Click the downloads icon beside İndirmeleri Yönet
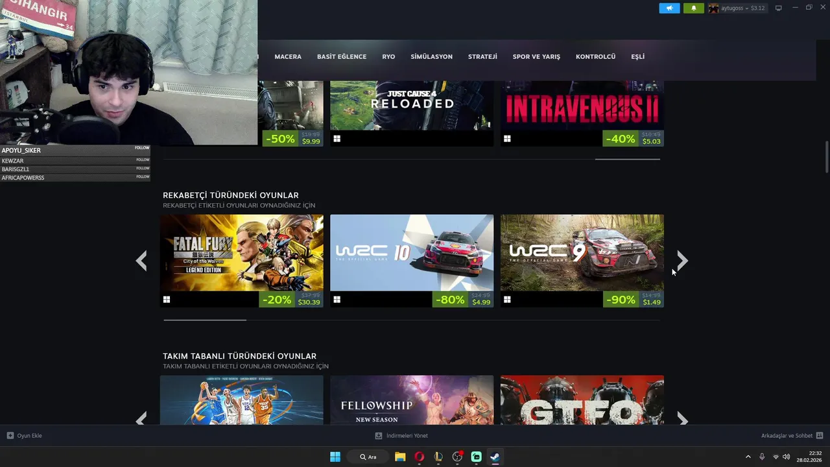 379,436
